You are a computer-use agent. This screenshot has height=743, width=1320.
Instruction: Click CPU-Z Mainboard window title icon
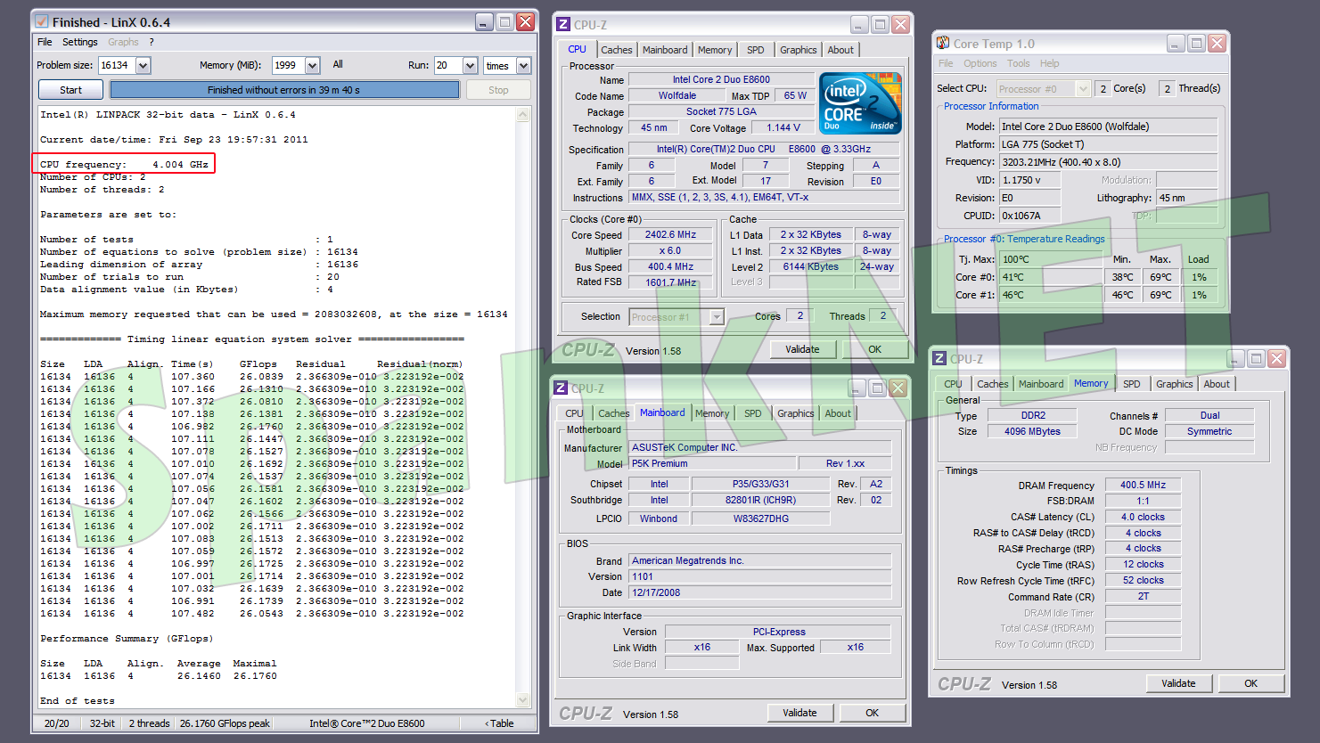[561, 388]
